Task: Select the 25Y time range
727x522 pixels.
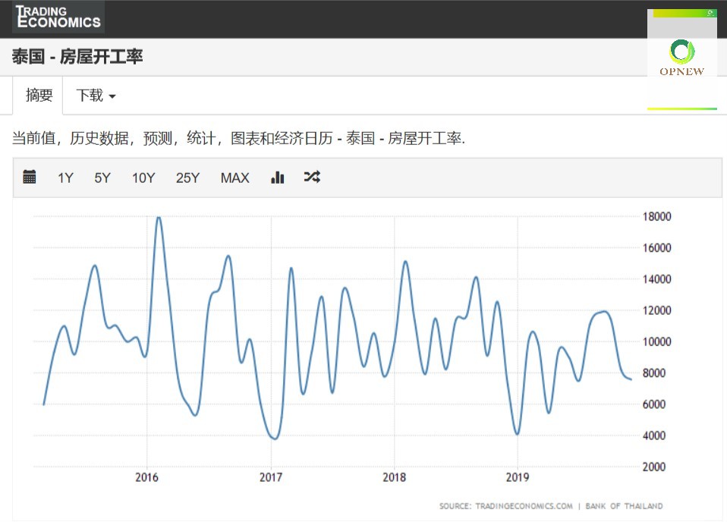Action: point(187,178)
